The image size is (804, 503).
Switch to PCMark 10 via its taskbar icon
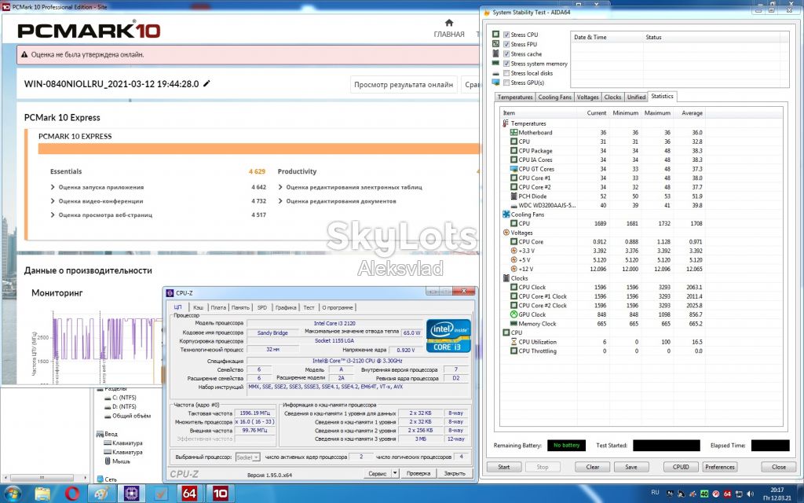(x=220, y=494)
